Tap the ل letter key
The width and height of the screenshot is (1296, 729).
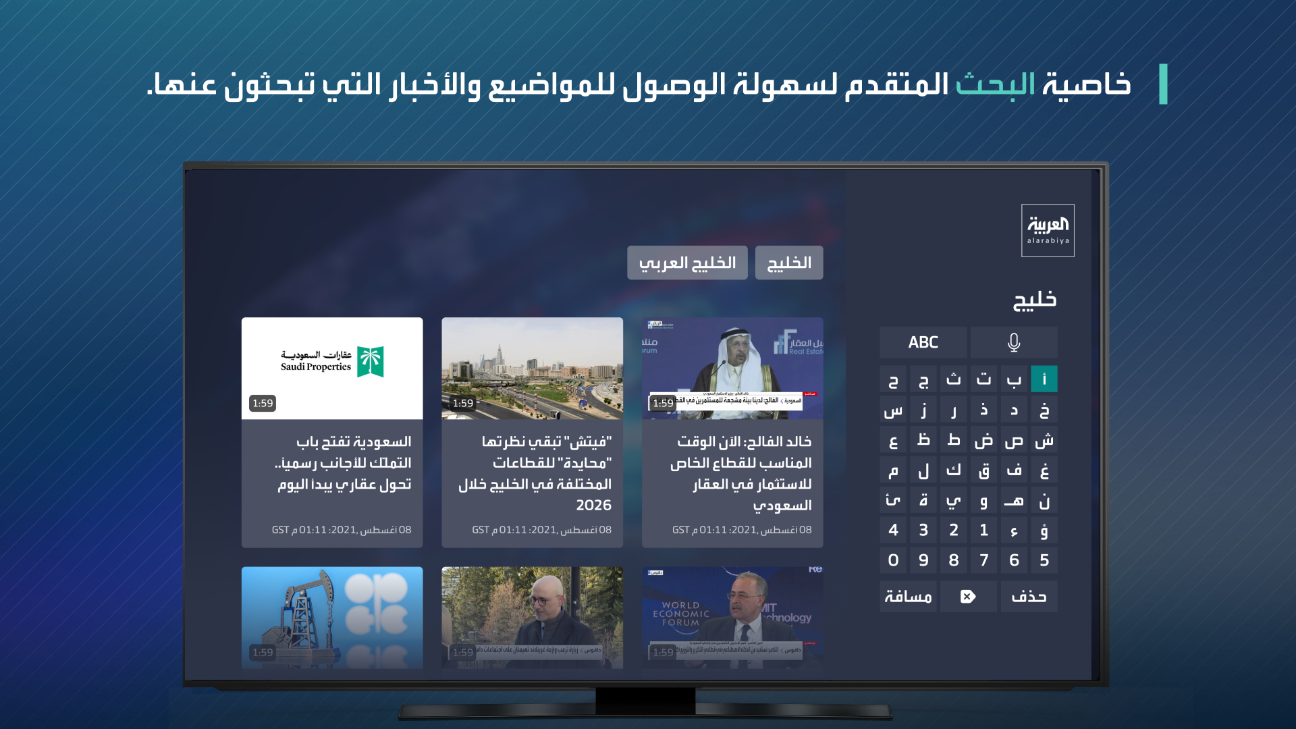923,470
